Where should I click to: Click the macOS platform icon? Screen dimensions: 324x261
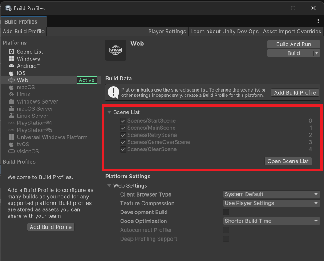click(12, 88)
